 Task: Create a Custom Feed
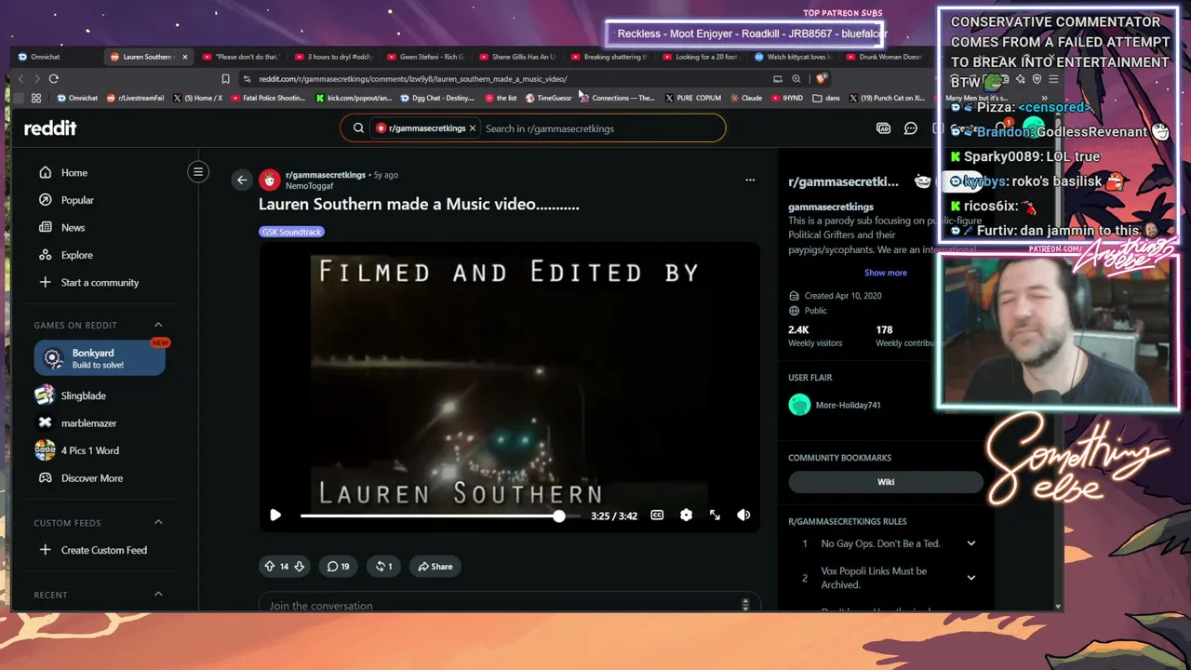tap(103, 550)
